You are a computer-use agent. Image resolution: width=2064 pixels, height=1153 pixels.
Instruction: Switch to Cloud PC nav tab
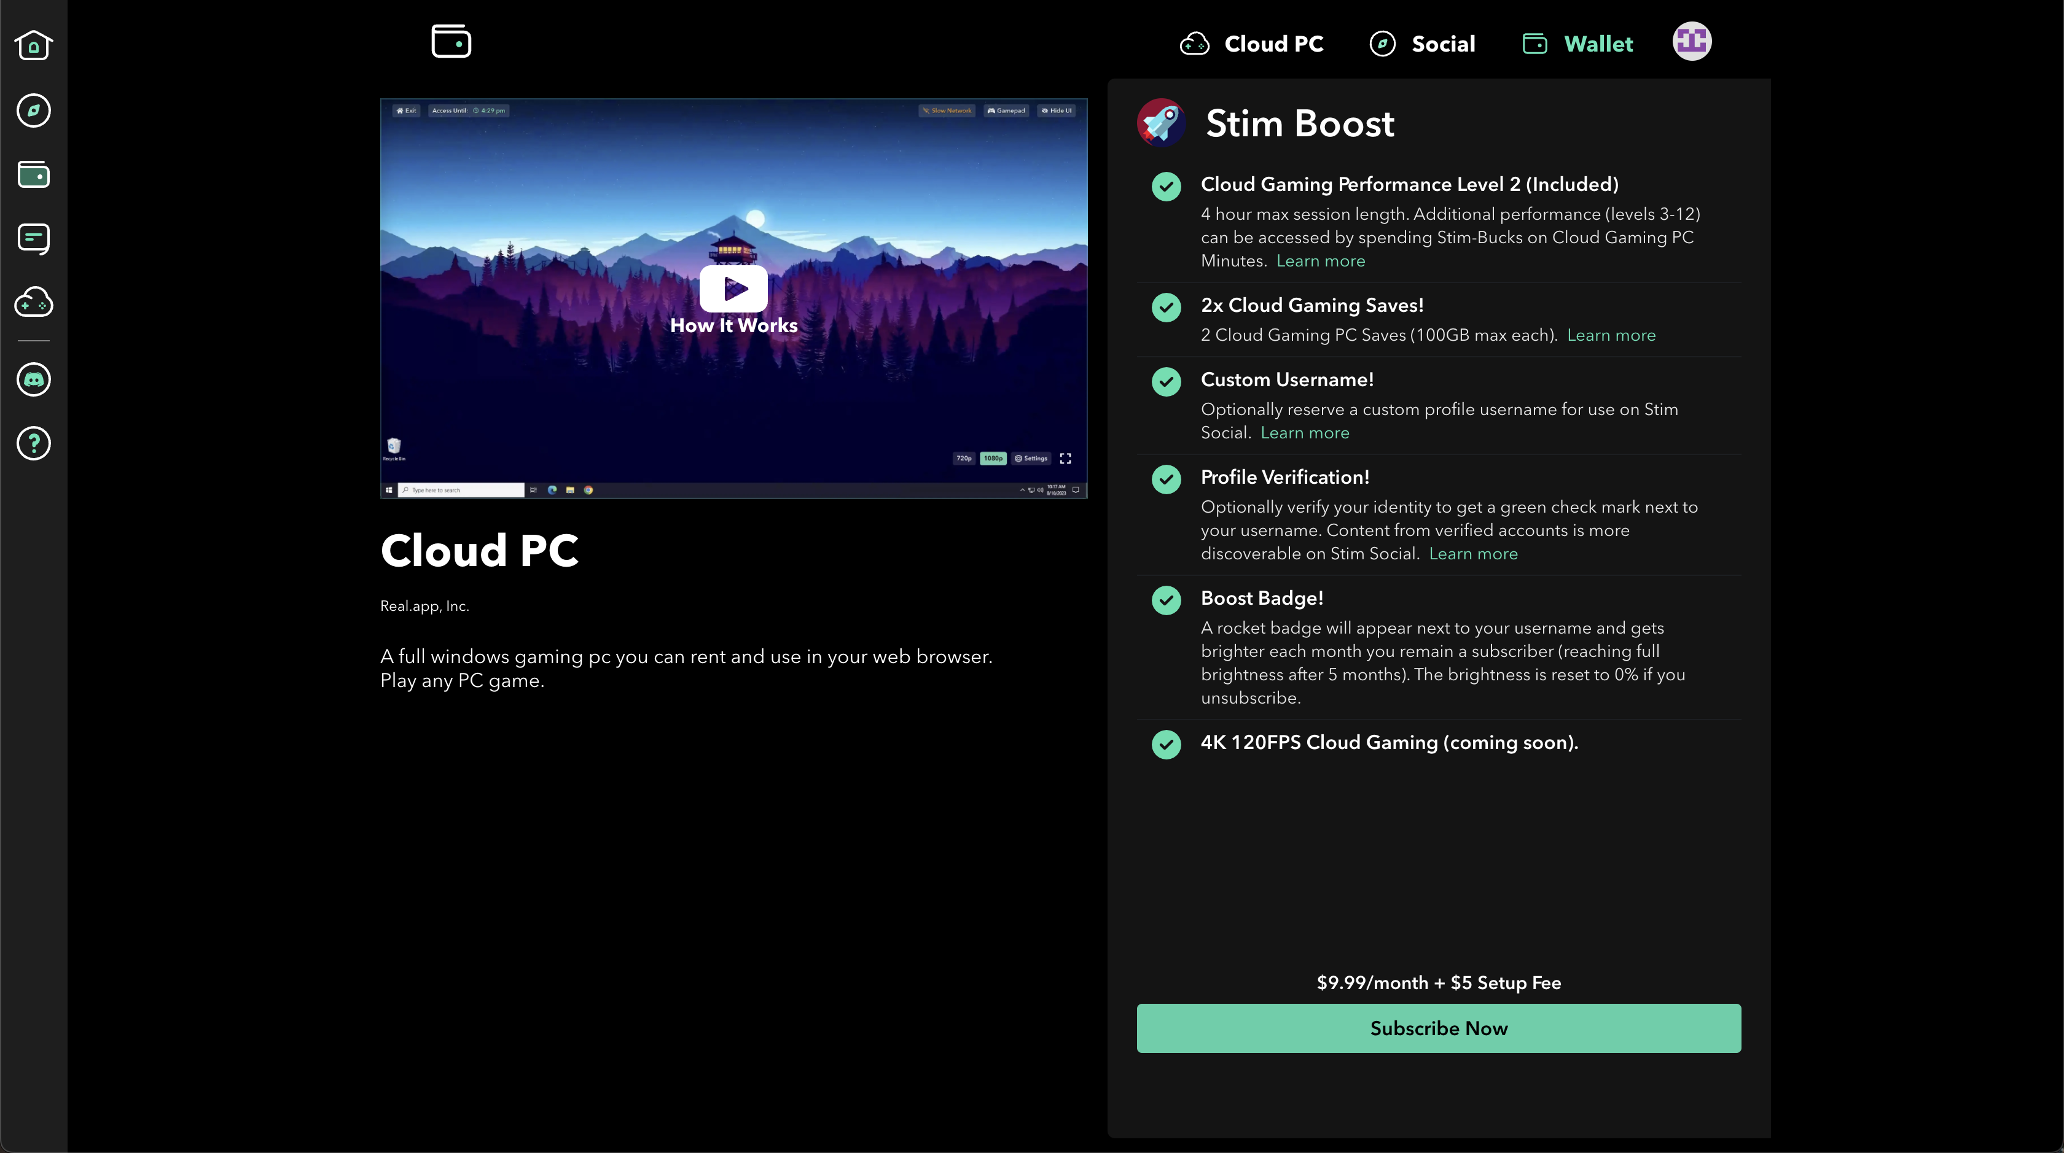pyautogui.click(x=1251, y=44)
